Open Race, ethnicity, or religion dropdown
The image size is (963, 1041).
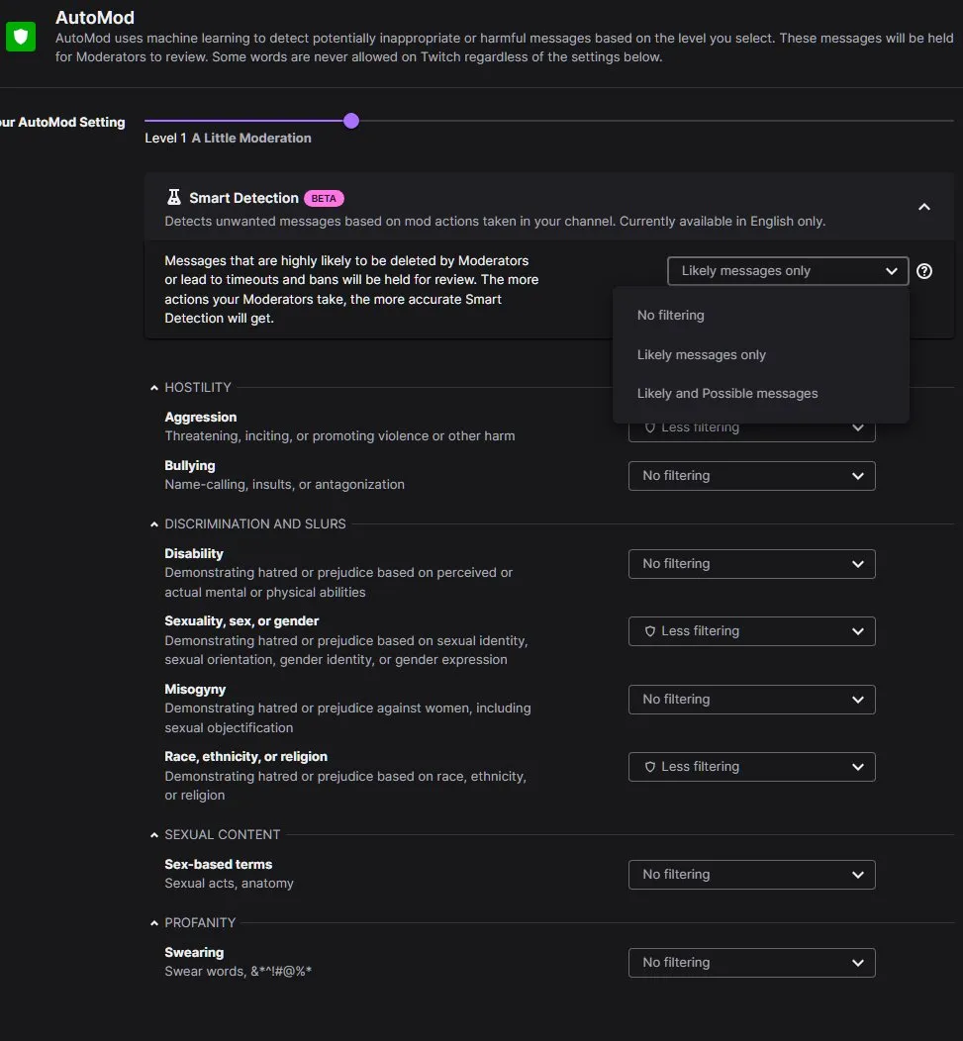pos(752,767)
